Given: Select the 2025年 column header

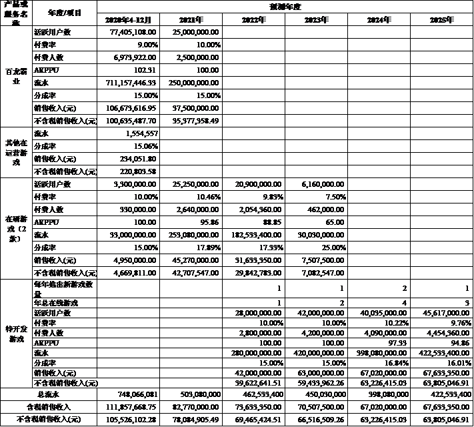Looking at the screenshot, I should click(x=254, y=19).
